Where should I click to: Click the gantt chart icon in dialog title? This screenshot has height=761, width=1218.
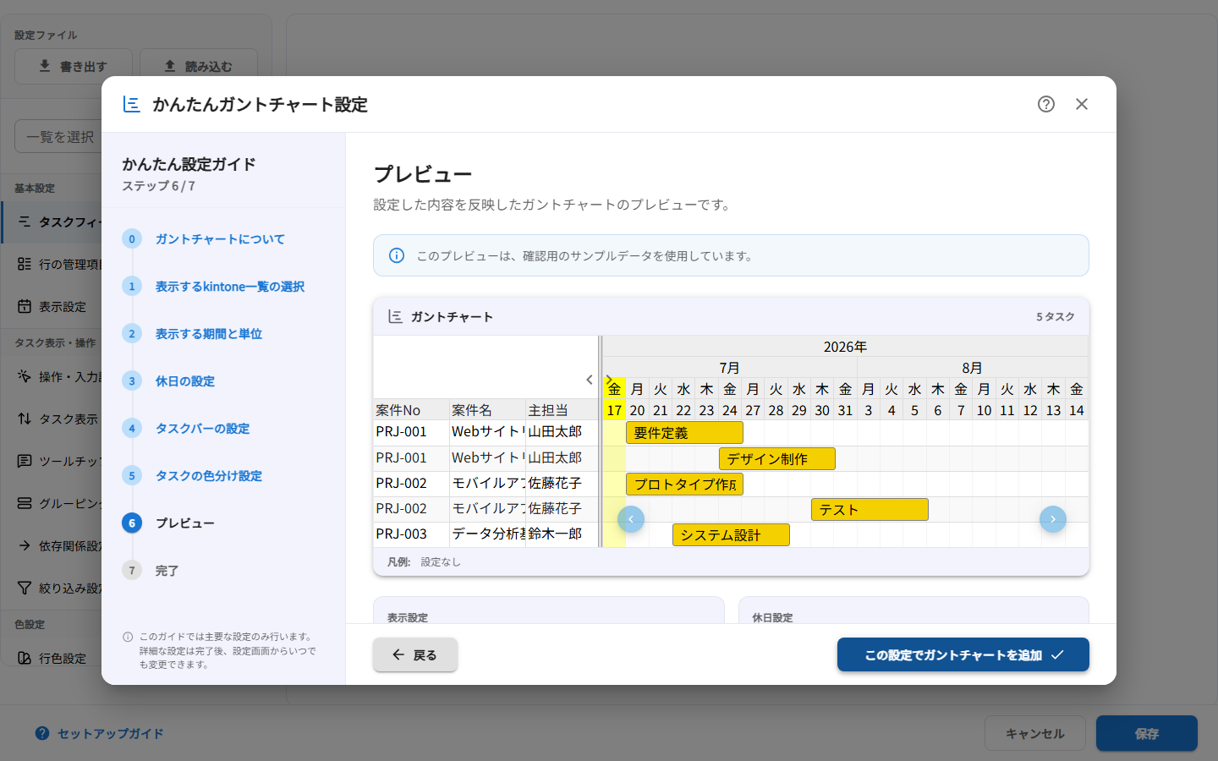(131, 104)
